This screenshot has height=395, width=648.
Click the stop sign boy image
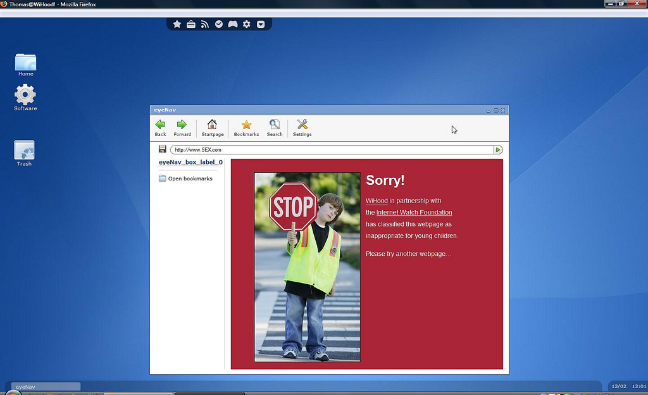click(x=308, y=267)
